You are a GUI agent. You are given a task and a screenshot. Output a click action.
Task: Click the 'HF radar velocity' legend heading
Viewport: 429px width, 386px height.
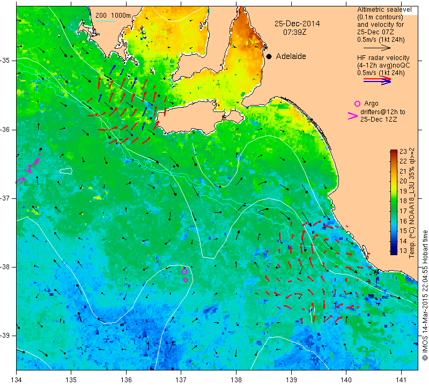point(383,58)
